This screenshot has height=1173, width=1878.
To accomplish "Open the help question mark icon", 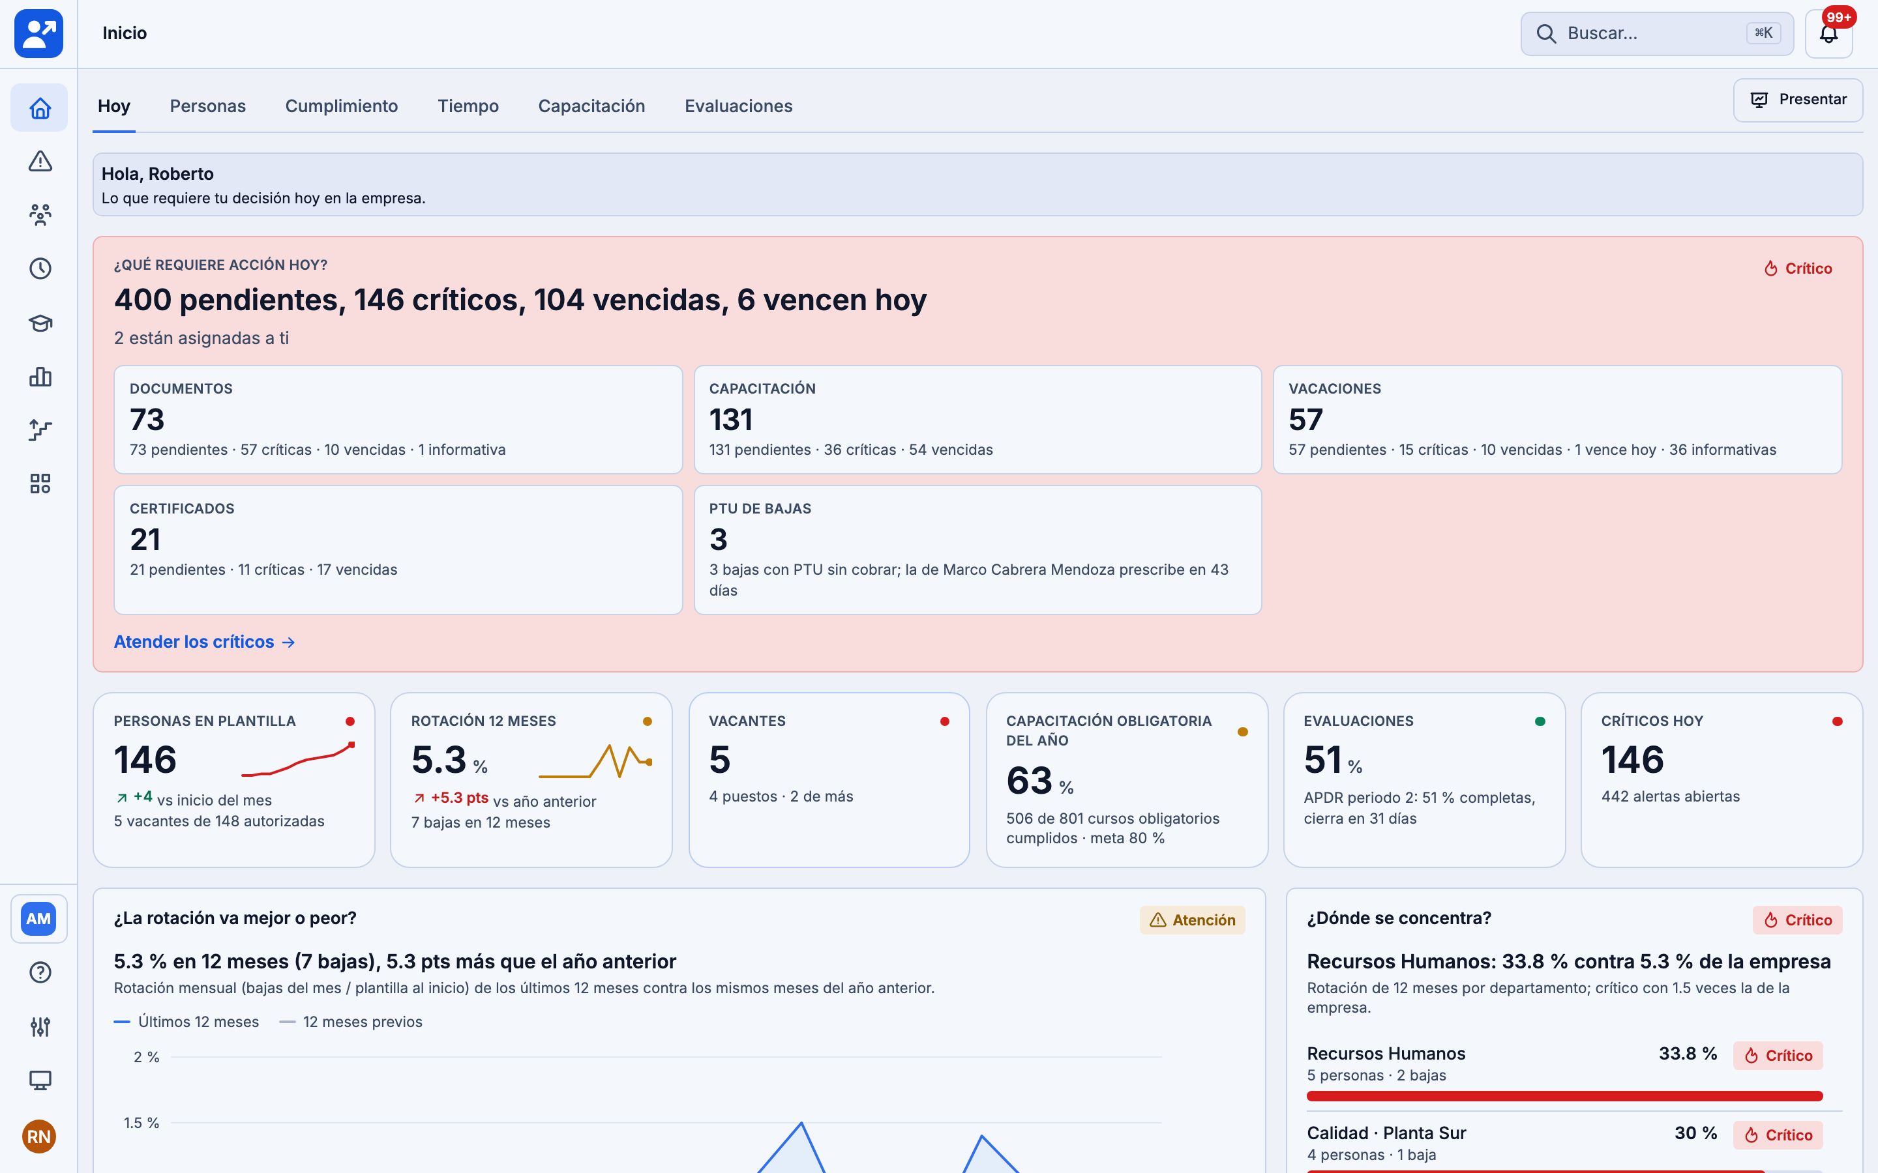I will click(40, 972).
